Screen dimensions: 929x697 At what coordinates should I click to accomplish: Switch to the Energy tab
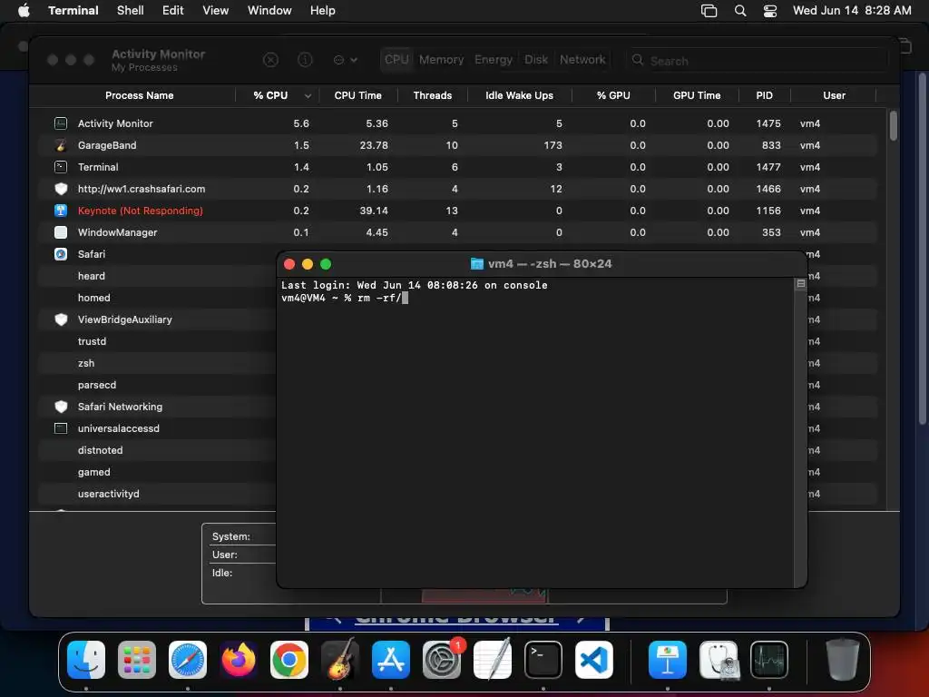pyautogui.click(x=494, y=60)
